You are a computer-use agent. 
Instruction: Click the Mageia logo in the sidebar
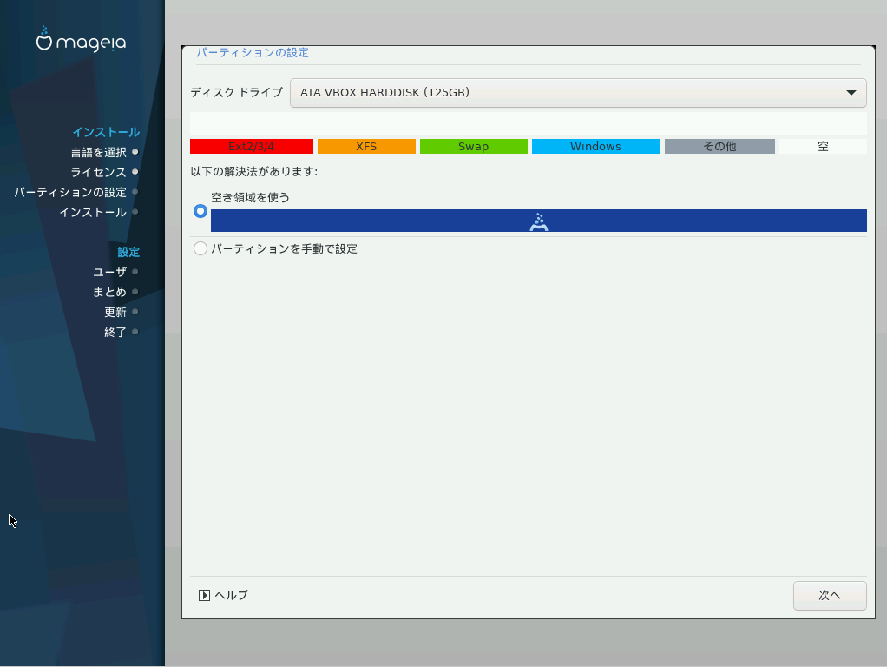(x=81, y=40)
